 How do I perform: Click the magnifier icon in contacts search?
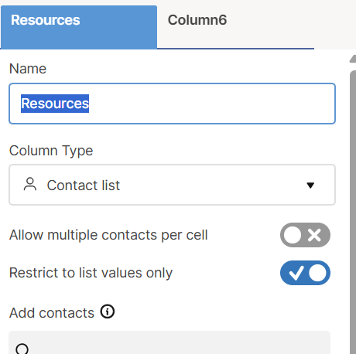tap(22, 349)
